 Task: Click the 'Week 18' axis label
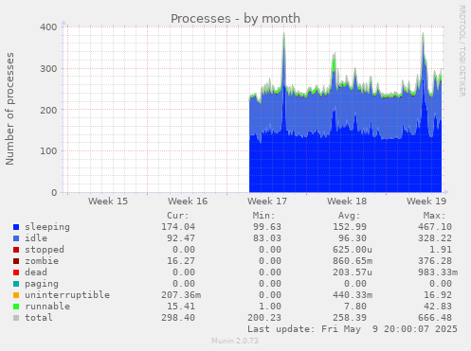coord(347,202)
